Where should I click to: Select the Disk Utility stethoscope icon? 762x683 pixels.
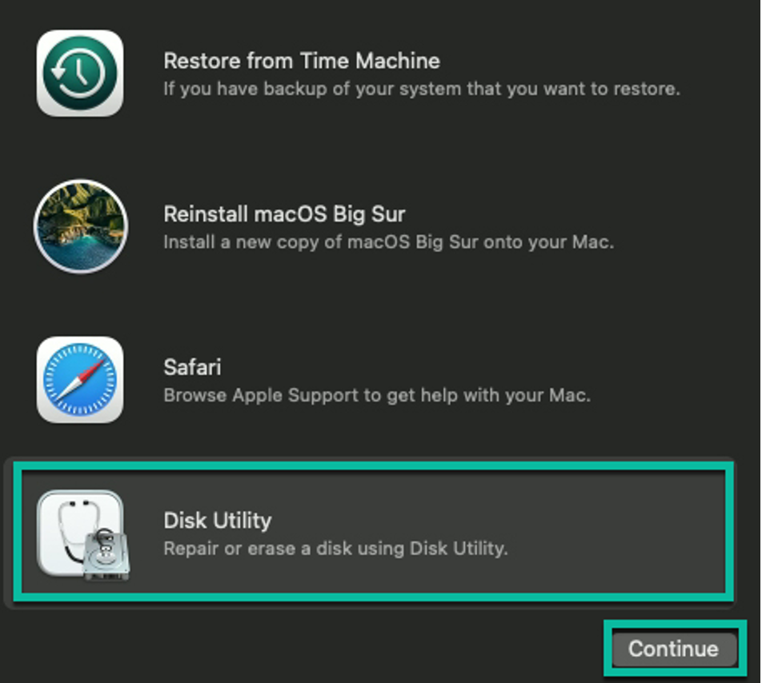(x=82, y=535)
